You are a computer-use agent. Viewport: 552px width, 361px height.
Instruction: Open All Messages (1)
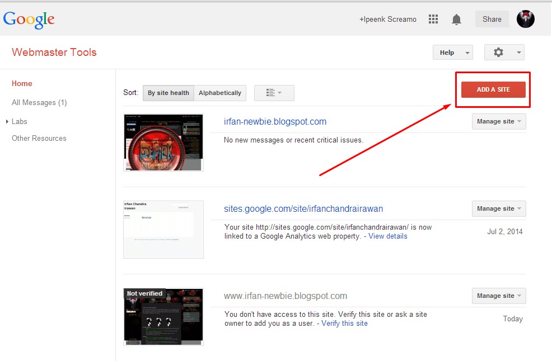tap(39, 102)
